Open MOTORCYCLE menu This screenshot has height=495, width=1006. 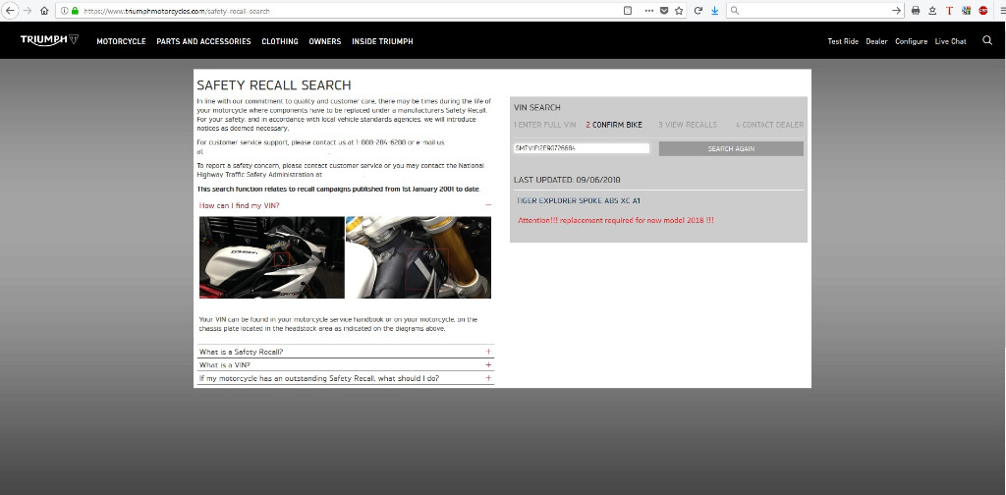(x=121, y=41)
